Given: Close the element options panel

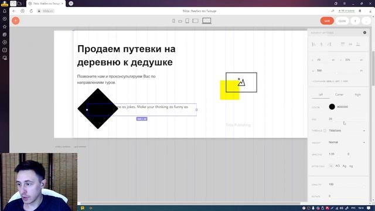Looking at the screenshot, I should (364, 33).
